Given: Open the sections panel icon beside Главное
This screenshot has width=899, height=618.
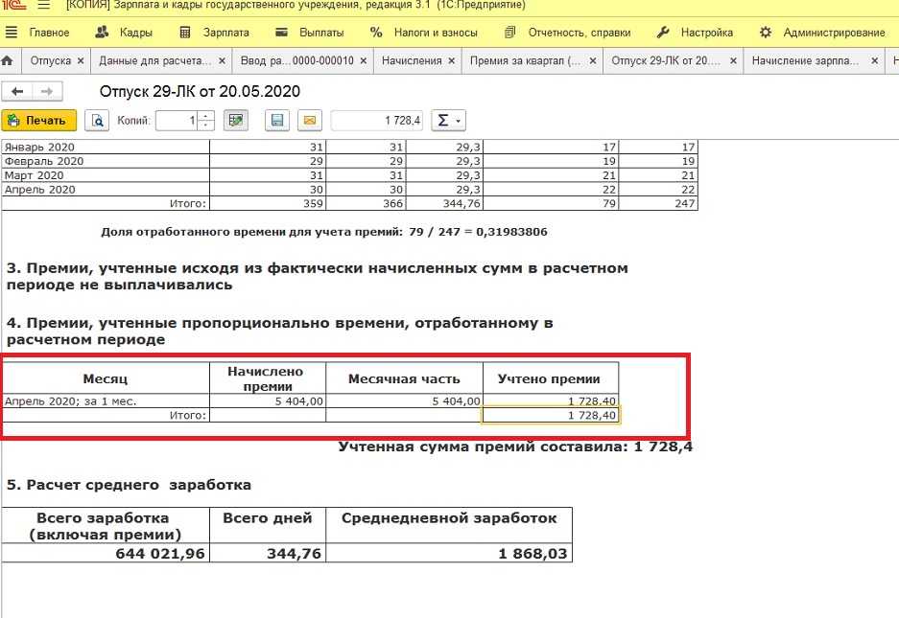Looking at the screenshot, I should point(11,32).
